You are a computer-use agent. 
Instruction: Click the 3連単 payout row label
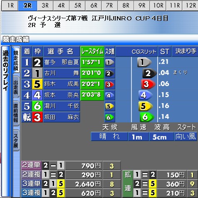tap(32, 184)
